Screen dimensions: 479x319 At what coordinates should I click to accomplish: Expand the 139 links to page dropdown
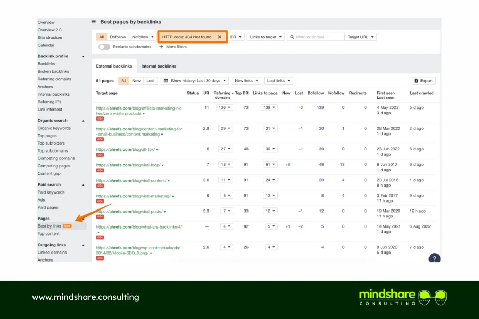tap(269, 107)
